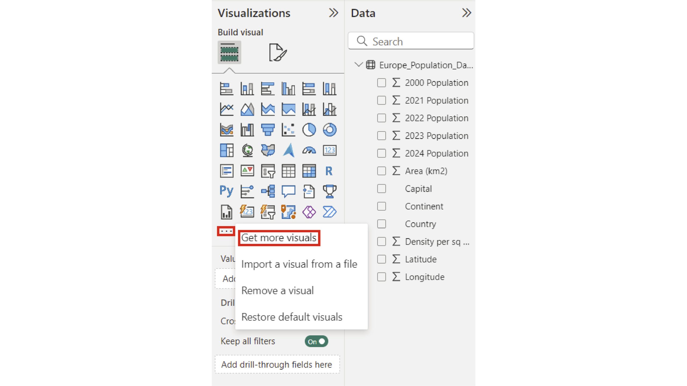Select Remove a visual option
The width and height of the screenshot is (687, 386).
point(277,290)
